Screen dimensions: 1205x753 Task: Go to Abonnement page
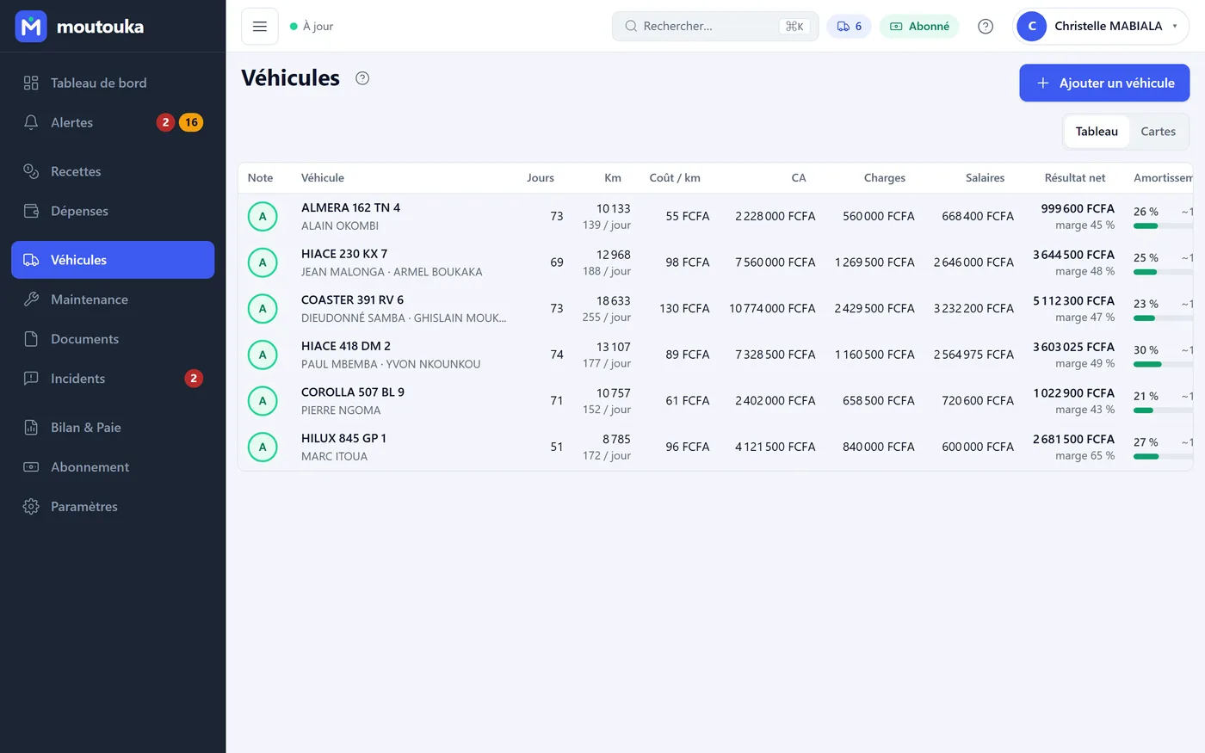[x=113, y=467]
